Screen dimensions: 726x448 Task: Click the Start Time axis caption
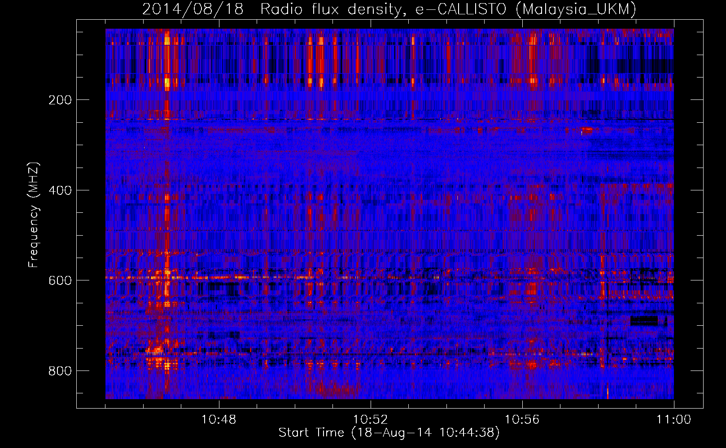coord(389,433)
